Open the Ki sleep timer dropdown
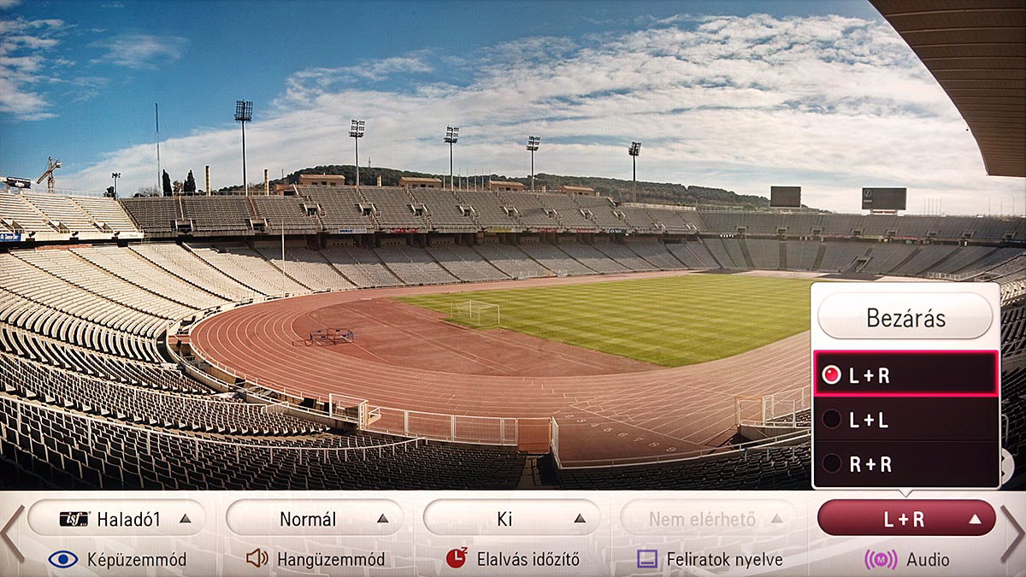The image size is (1026, 577). click(512, 518)
